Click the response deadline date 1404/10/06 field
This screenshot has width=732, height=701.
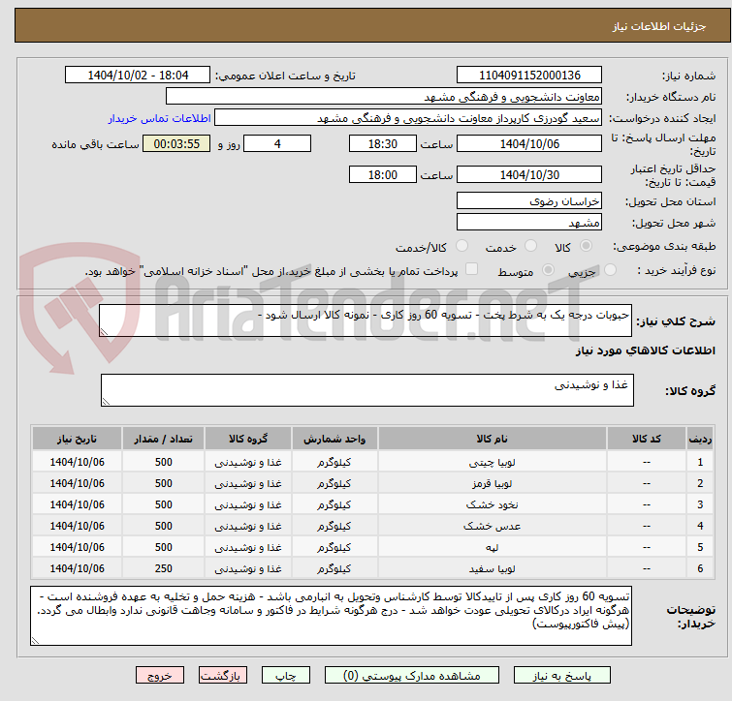coord(529,143)
